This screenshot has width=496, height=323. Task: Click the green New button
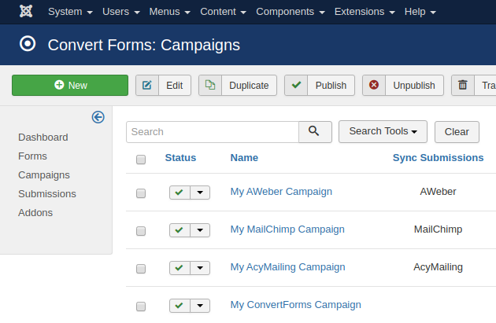click(x=70, y=85)
